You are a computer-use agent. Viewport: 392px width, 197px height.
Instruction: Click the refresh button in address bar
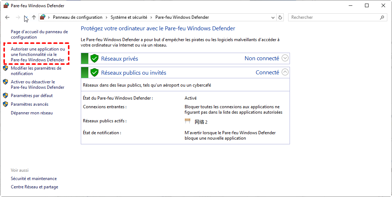point(281,17)
